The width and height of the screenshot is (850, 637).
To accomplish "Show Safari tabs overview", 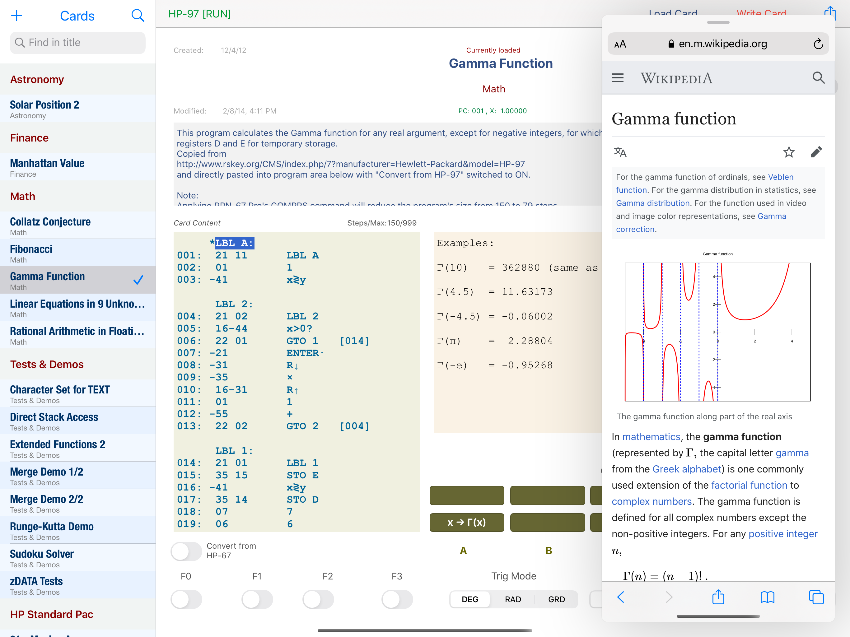I will tap(816, 597).
